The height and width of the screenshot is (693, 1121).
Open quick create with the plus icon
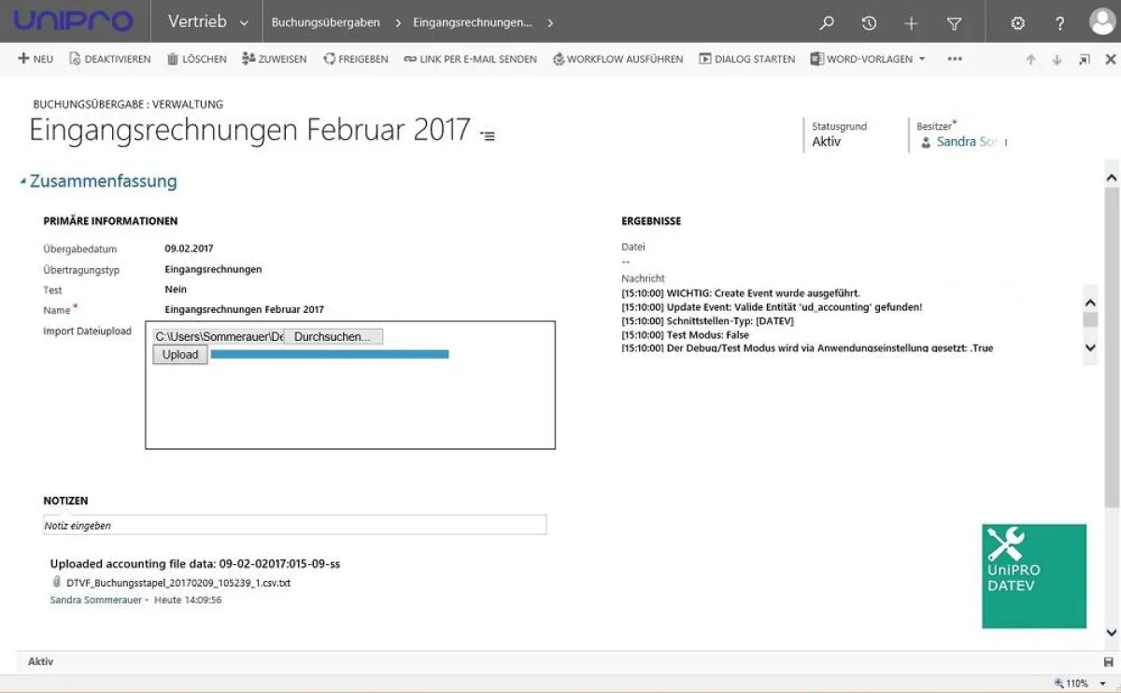[911, 22]
